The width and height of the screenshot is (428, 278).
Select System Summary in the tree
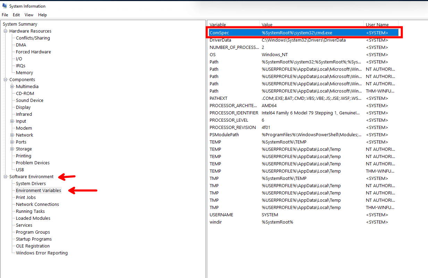point(20,24)
